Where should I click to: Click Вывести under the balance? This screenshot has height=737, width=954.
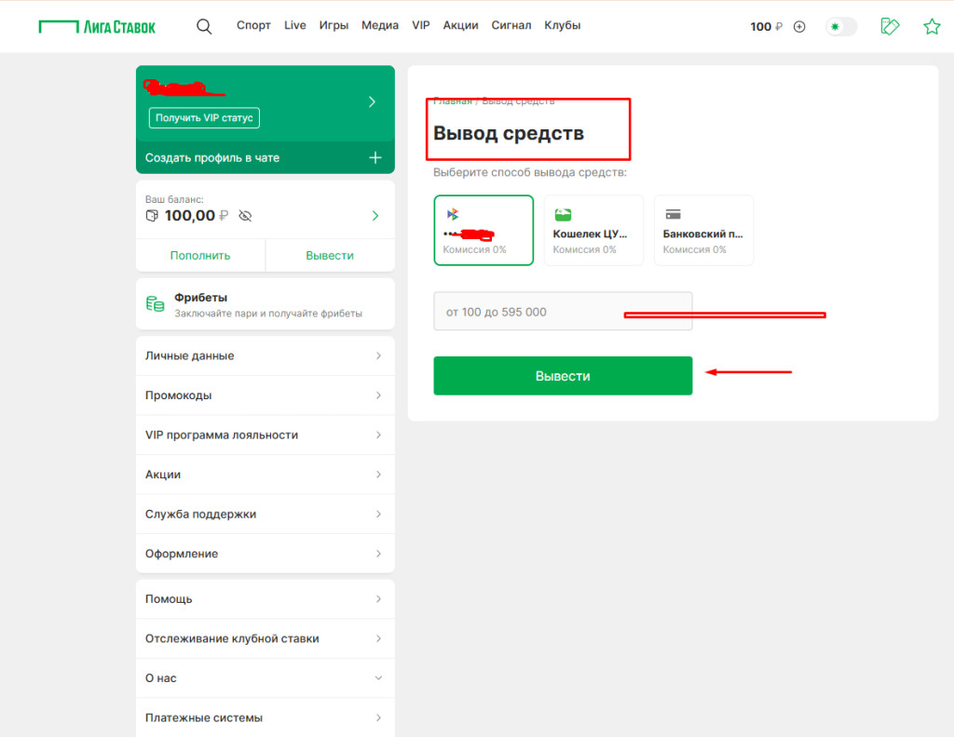(x=330, y=256)
